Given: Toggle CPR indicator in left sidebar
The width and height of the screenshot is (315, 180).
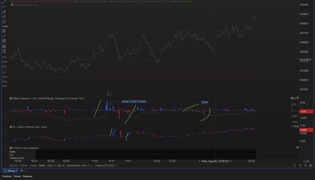Looking at the screenshot, I should click(5, 62).
